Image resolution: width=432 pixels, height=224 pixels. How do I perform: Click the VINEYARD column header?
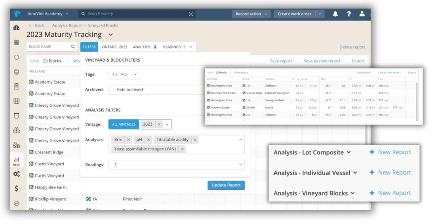click(37, 71)
